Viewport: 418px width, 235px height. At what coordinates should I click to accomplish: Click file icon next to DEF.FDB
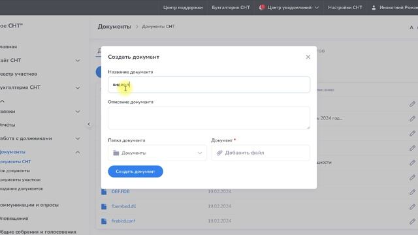coord(104,191)
